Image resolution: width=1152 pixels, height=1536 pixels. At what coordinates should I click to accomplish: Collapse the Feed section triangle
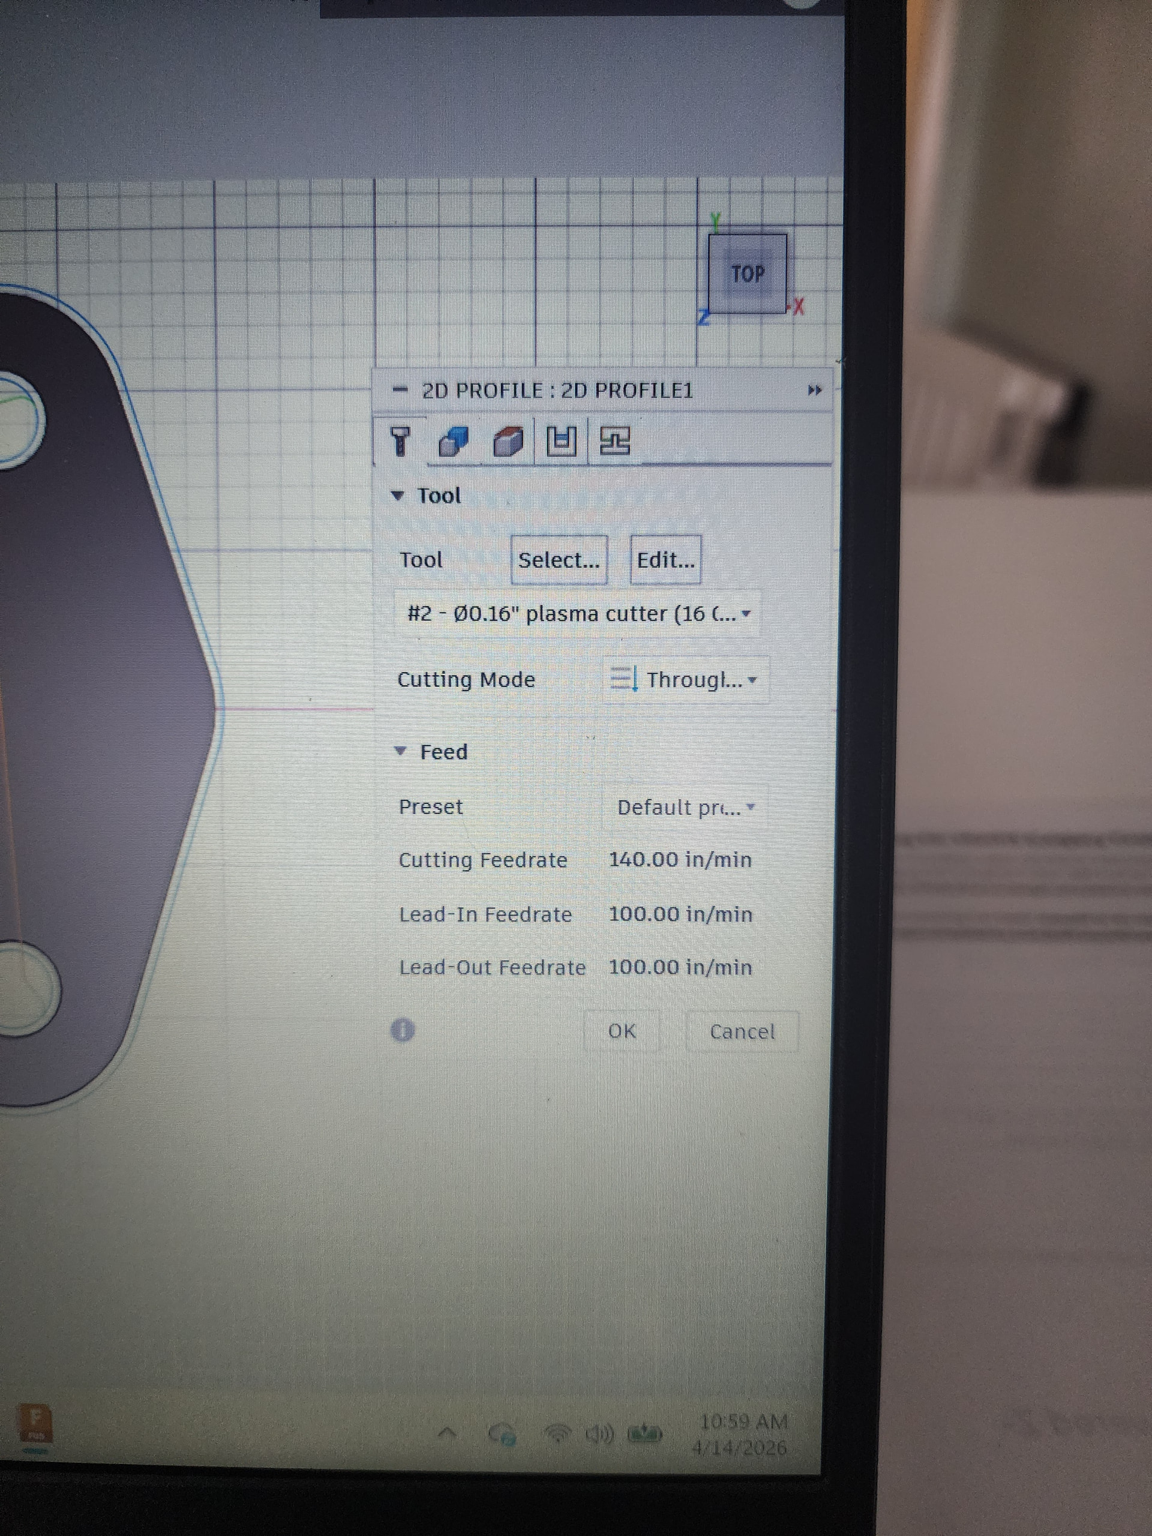[x=400, y=751]
